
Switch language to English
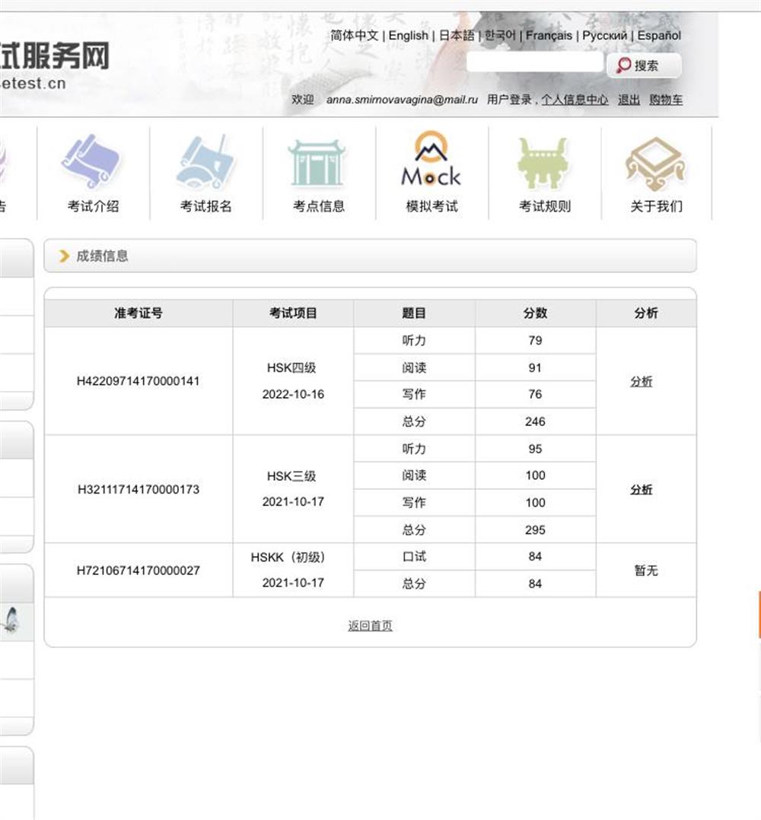pyautogui.click(x=409, y=36)
